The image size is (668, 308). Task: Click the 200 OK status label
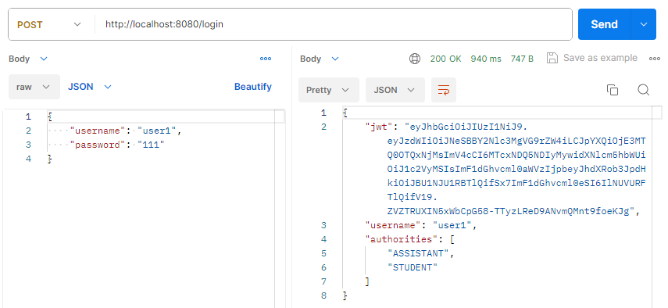coord(445,59)
